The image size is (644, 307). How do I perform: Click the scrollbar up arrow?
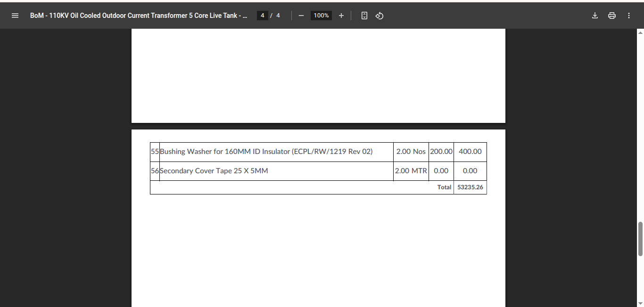point(640,32)
